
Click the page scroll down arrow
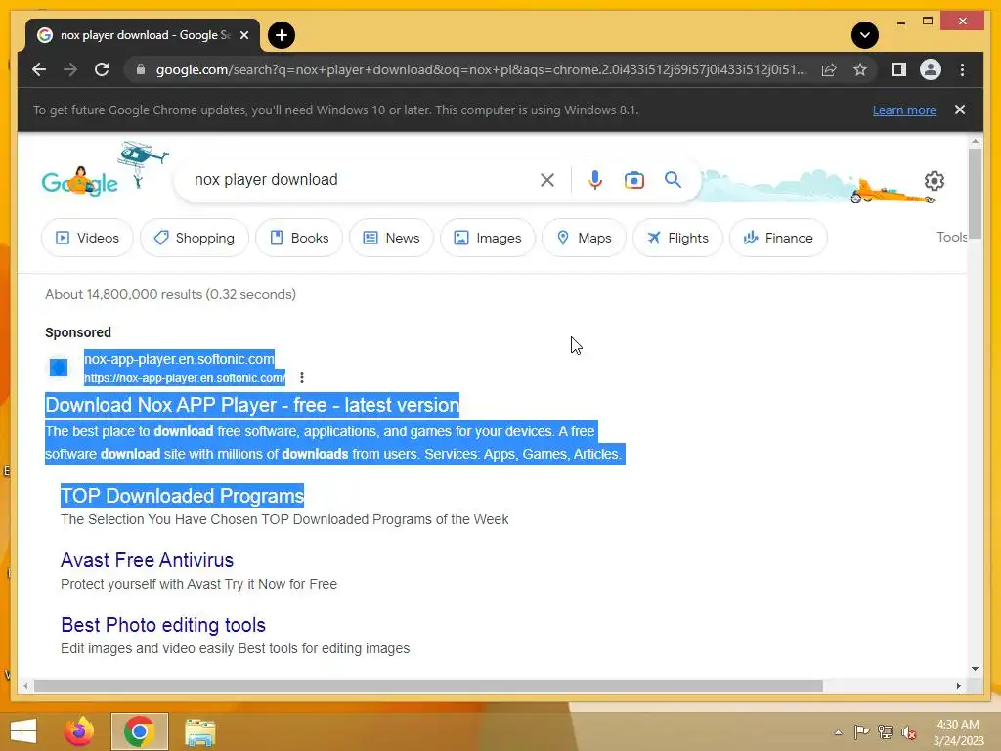[975, 669]
